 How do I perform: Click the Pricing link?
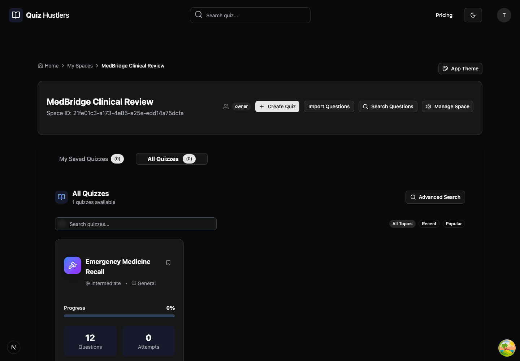coord(444,15)
